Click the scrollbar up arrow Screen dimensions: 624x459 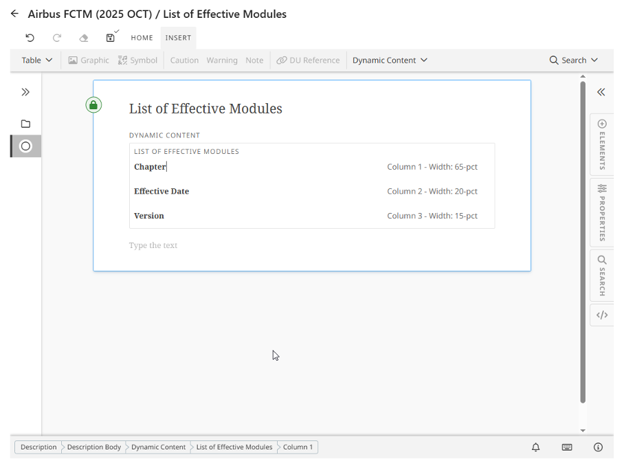click(583, 76)
